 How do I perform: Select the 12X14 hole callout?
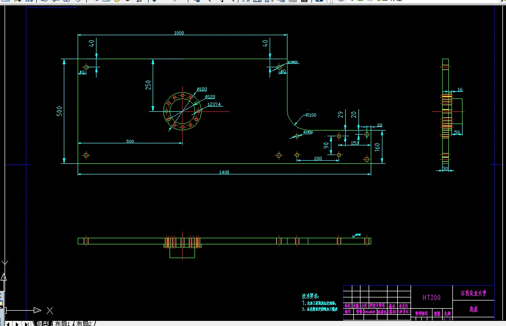(214, 105)
